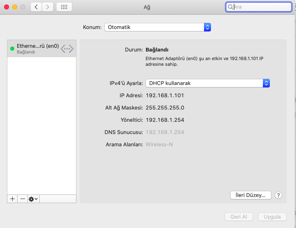Click the IP address value 192.168.1.101
Image resolution: width=296 pixels, height=228 pixels.
tap(165, 95)
